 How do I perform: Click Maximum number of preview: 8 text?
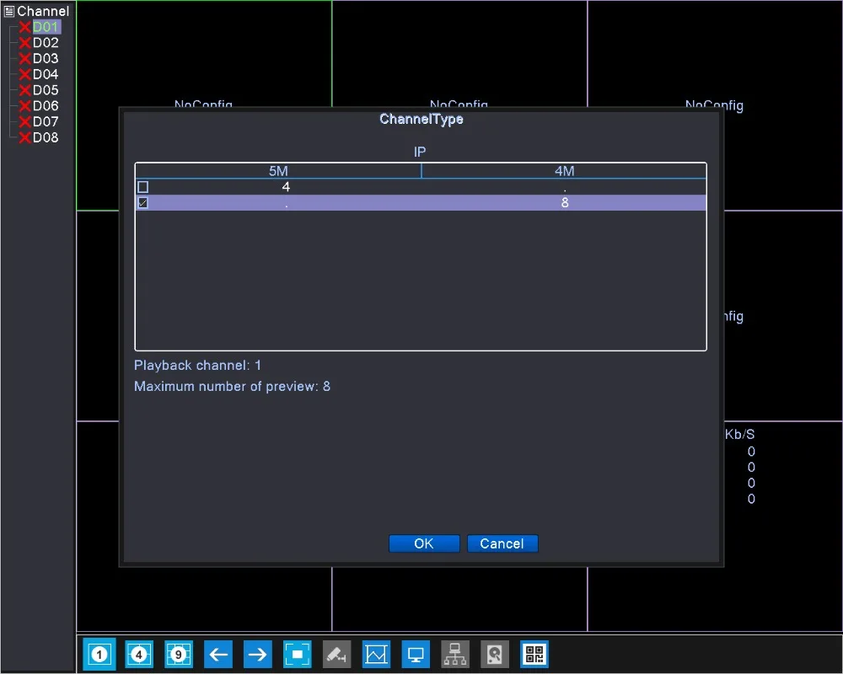[x=232, y=387]
